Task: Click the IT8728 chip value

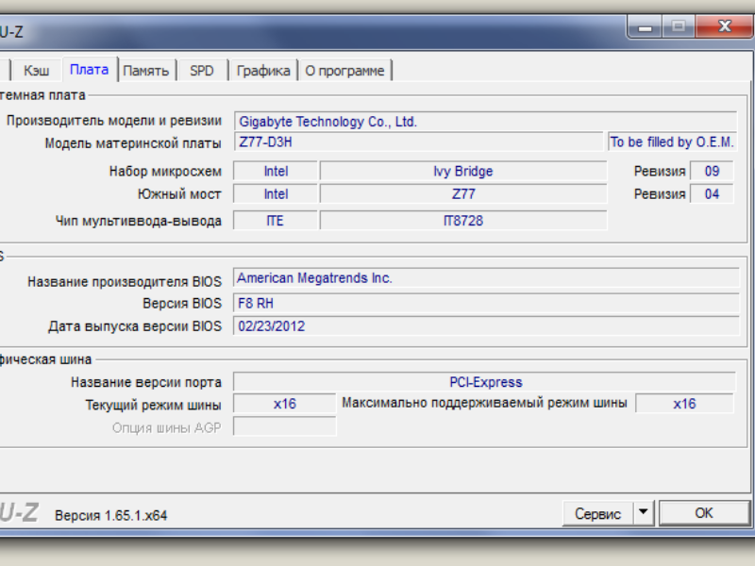Action: click(x=463, y=221)
